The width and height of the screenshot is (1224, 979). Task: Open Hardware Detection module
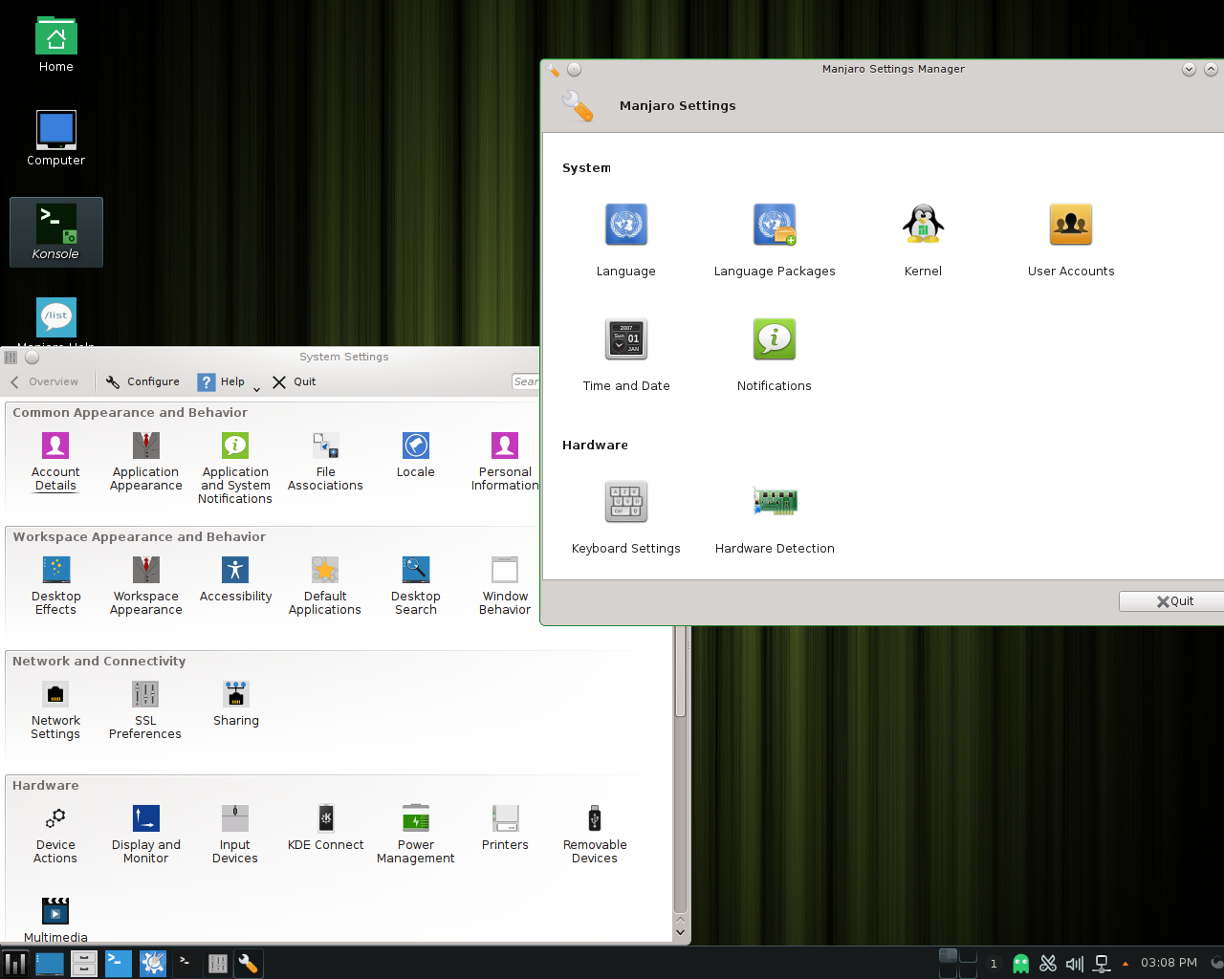tap(775, 517)
